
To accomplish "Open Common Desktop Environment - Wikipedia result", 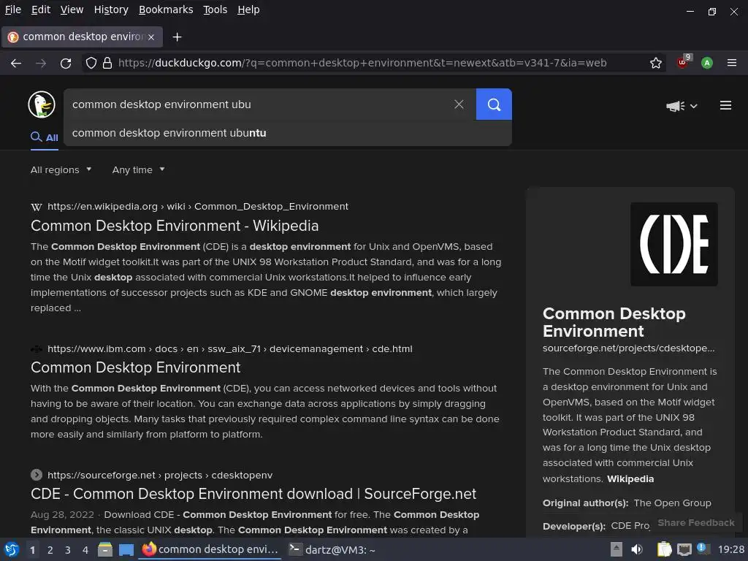I will point(175,226).
